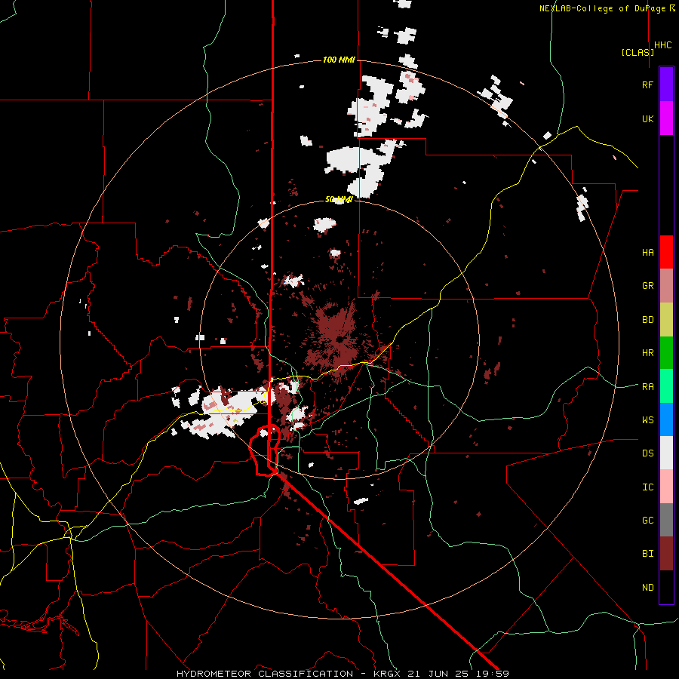Screen dimensions: 679x679
Task: Click the BI dark red legend swatch
Action: 666,554
